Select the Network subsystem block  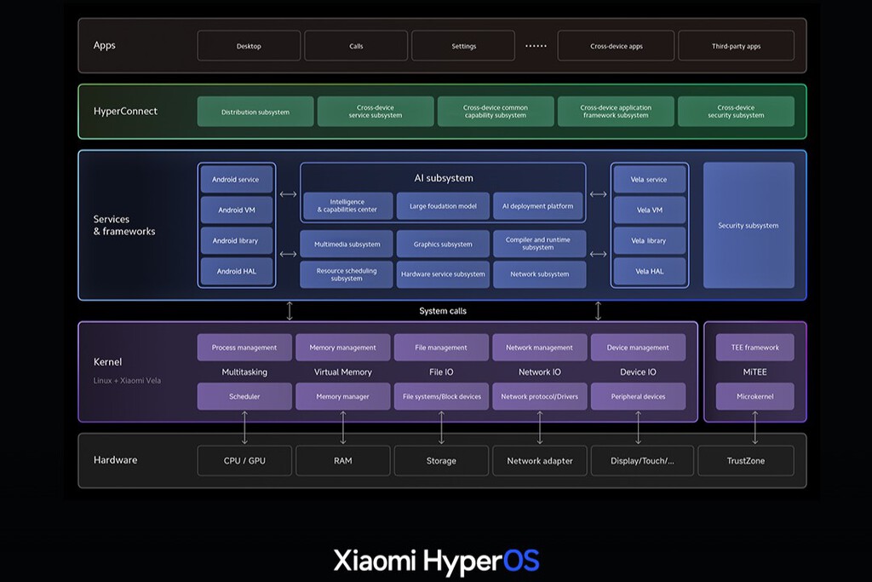(539, 274)
